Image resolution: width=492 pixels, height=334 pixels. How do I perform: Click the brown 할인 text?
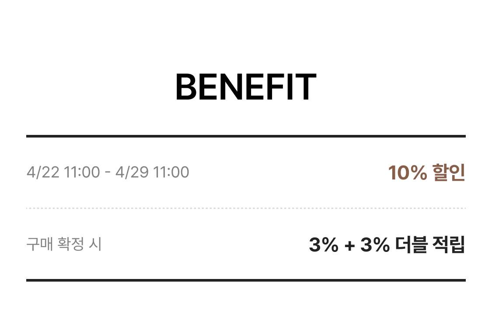pyautogui.click(x=448, y=173)
